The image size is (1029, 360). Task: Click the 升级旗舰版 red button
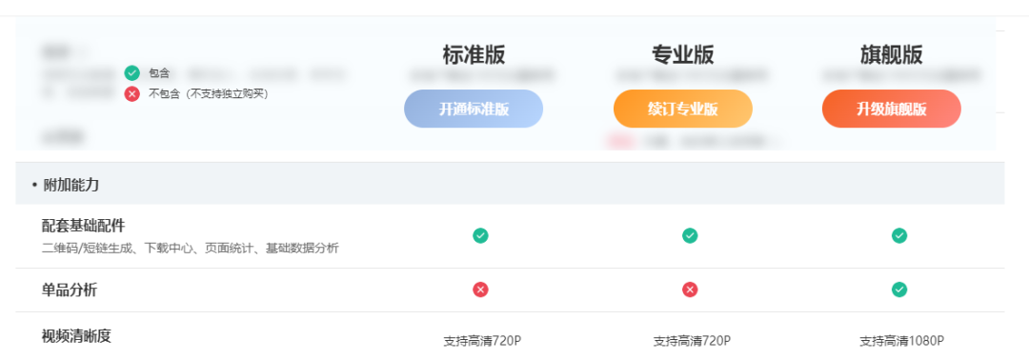pyautogui.click(x=891, y=109)
